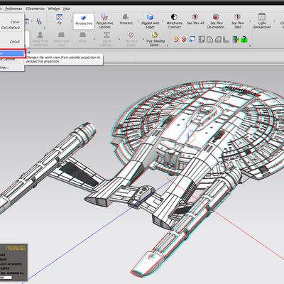
Task: Click the split-panel section icon
Action: (202, 39)
